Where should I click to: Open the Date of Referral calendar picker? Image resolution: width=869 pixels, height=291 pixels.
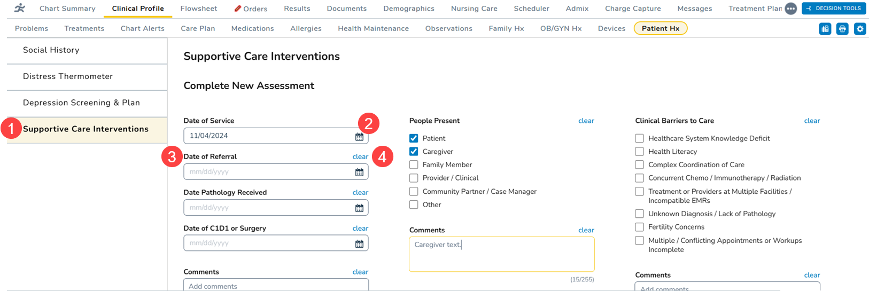(x=359, y=172)
